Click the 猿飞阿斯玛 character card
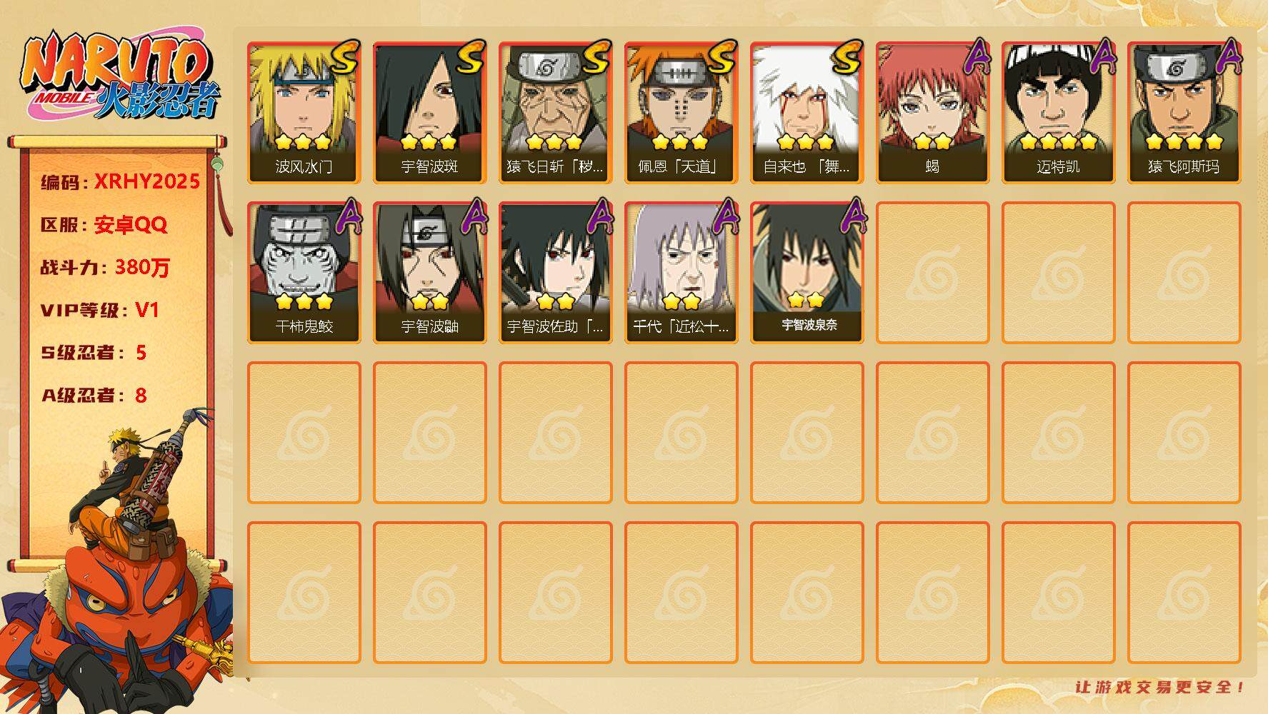 tap(1184, 113)
